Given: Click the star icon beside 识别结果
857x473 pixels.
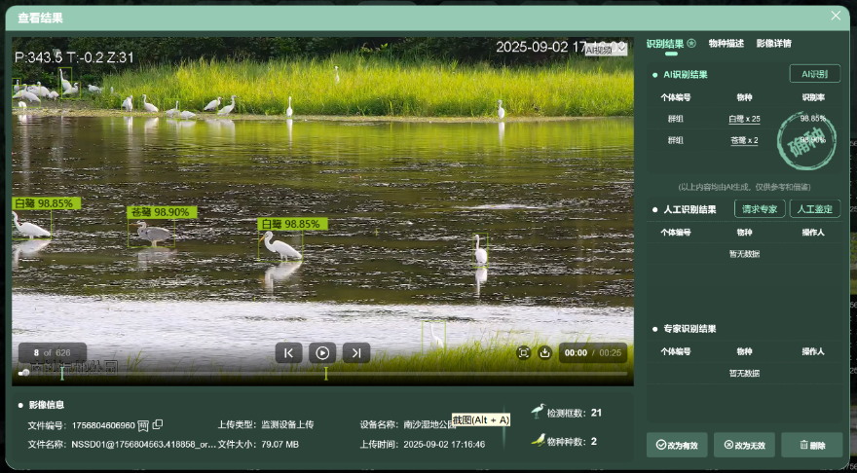Looking at the screenshot, I should [691, 44].
